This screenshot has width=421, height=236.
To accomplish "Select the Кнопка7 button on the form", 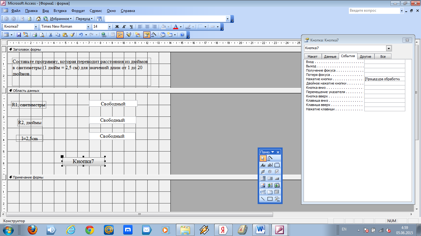I will (83, 161).
